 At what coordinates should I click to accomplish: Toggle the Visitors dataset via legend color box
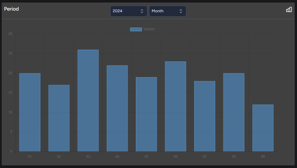[136, 29]
